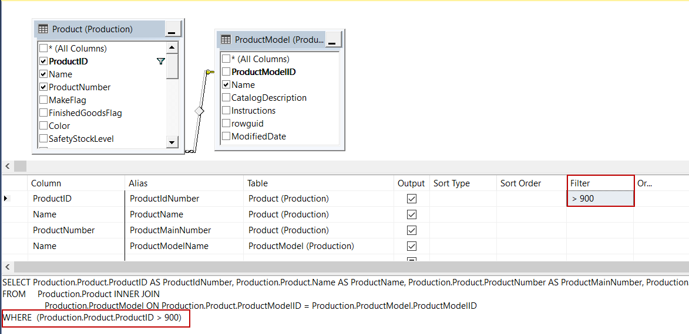This screenshot has width=689, height=334.
Task: Click the join diamond between tables
Action: [x=199, y=111]
